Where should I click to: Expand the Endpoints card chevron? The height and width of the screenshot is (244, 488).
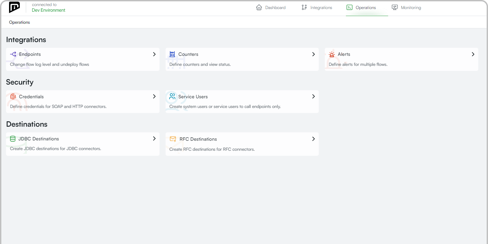pos(154,54)
